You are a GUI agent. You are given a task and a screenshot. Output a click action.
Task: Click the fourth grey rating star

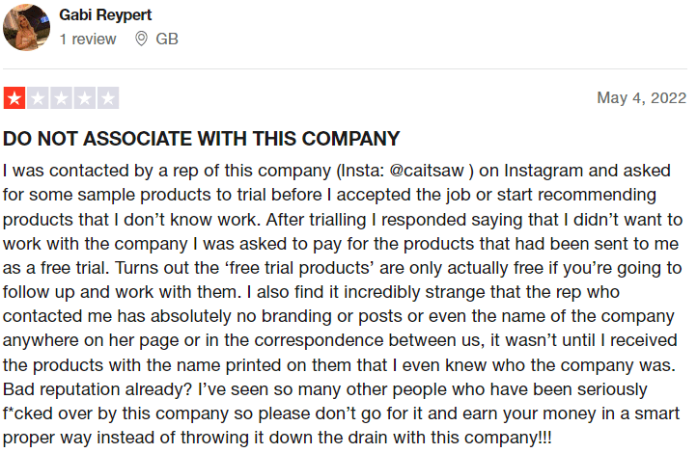click(84, 98)
